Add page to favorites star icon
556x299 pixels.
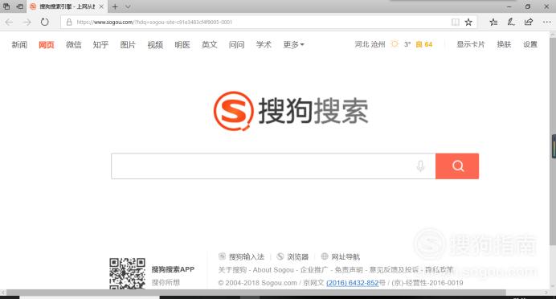click(x=468, y=22)
